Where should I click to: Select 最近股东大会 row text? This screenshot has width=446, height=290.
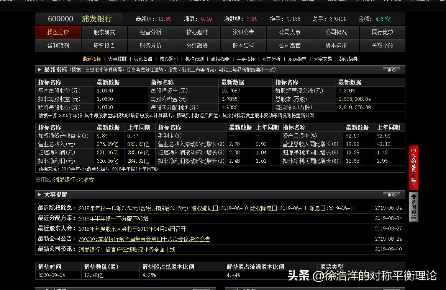pyautogui.click(x=132, y=229)
